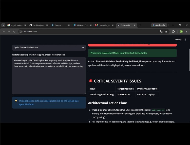
Task: Click the red siren emoji icon
Action: (91, 81)
